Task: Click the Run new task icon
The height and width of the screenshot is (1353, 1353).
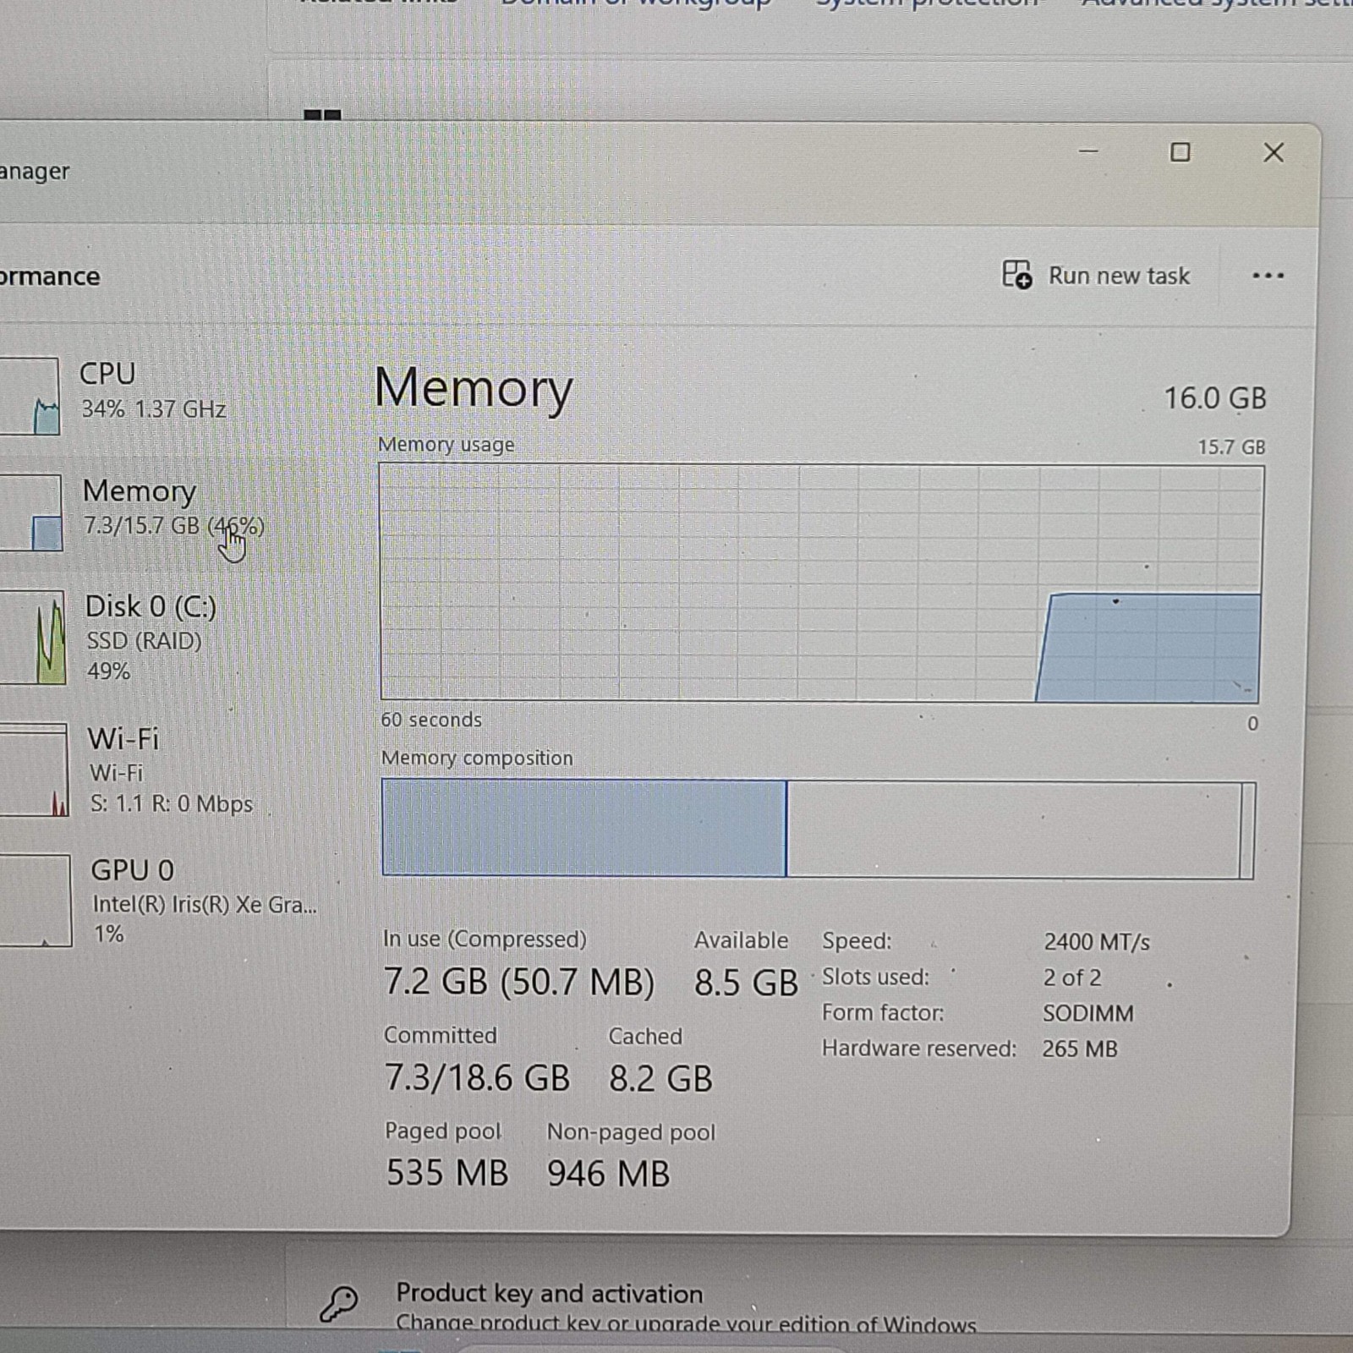Action: pos(1016,275)
